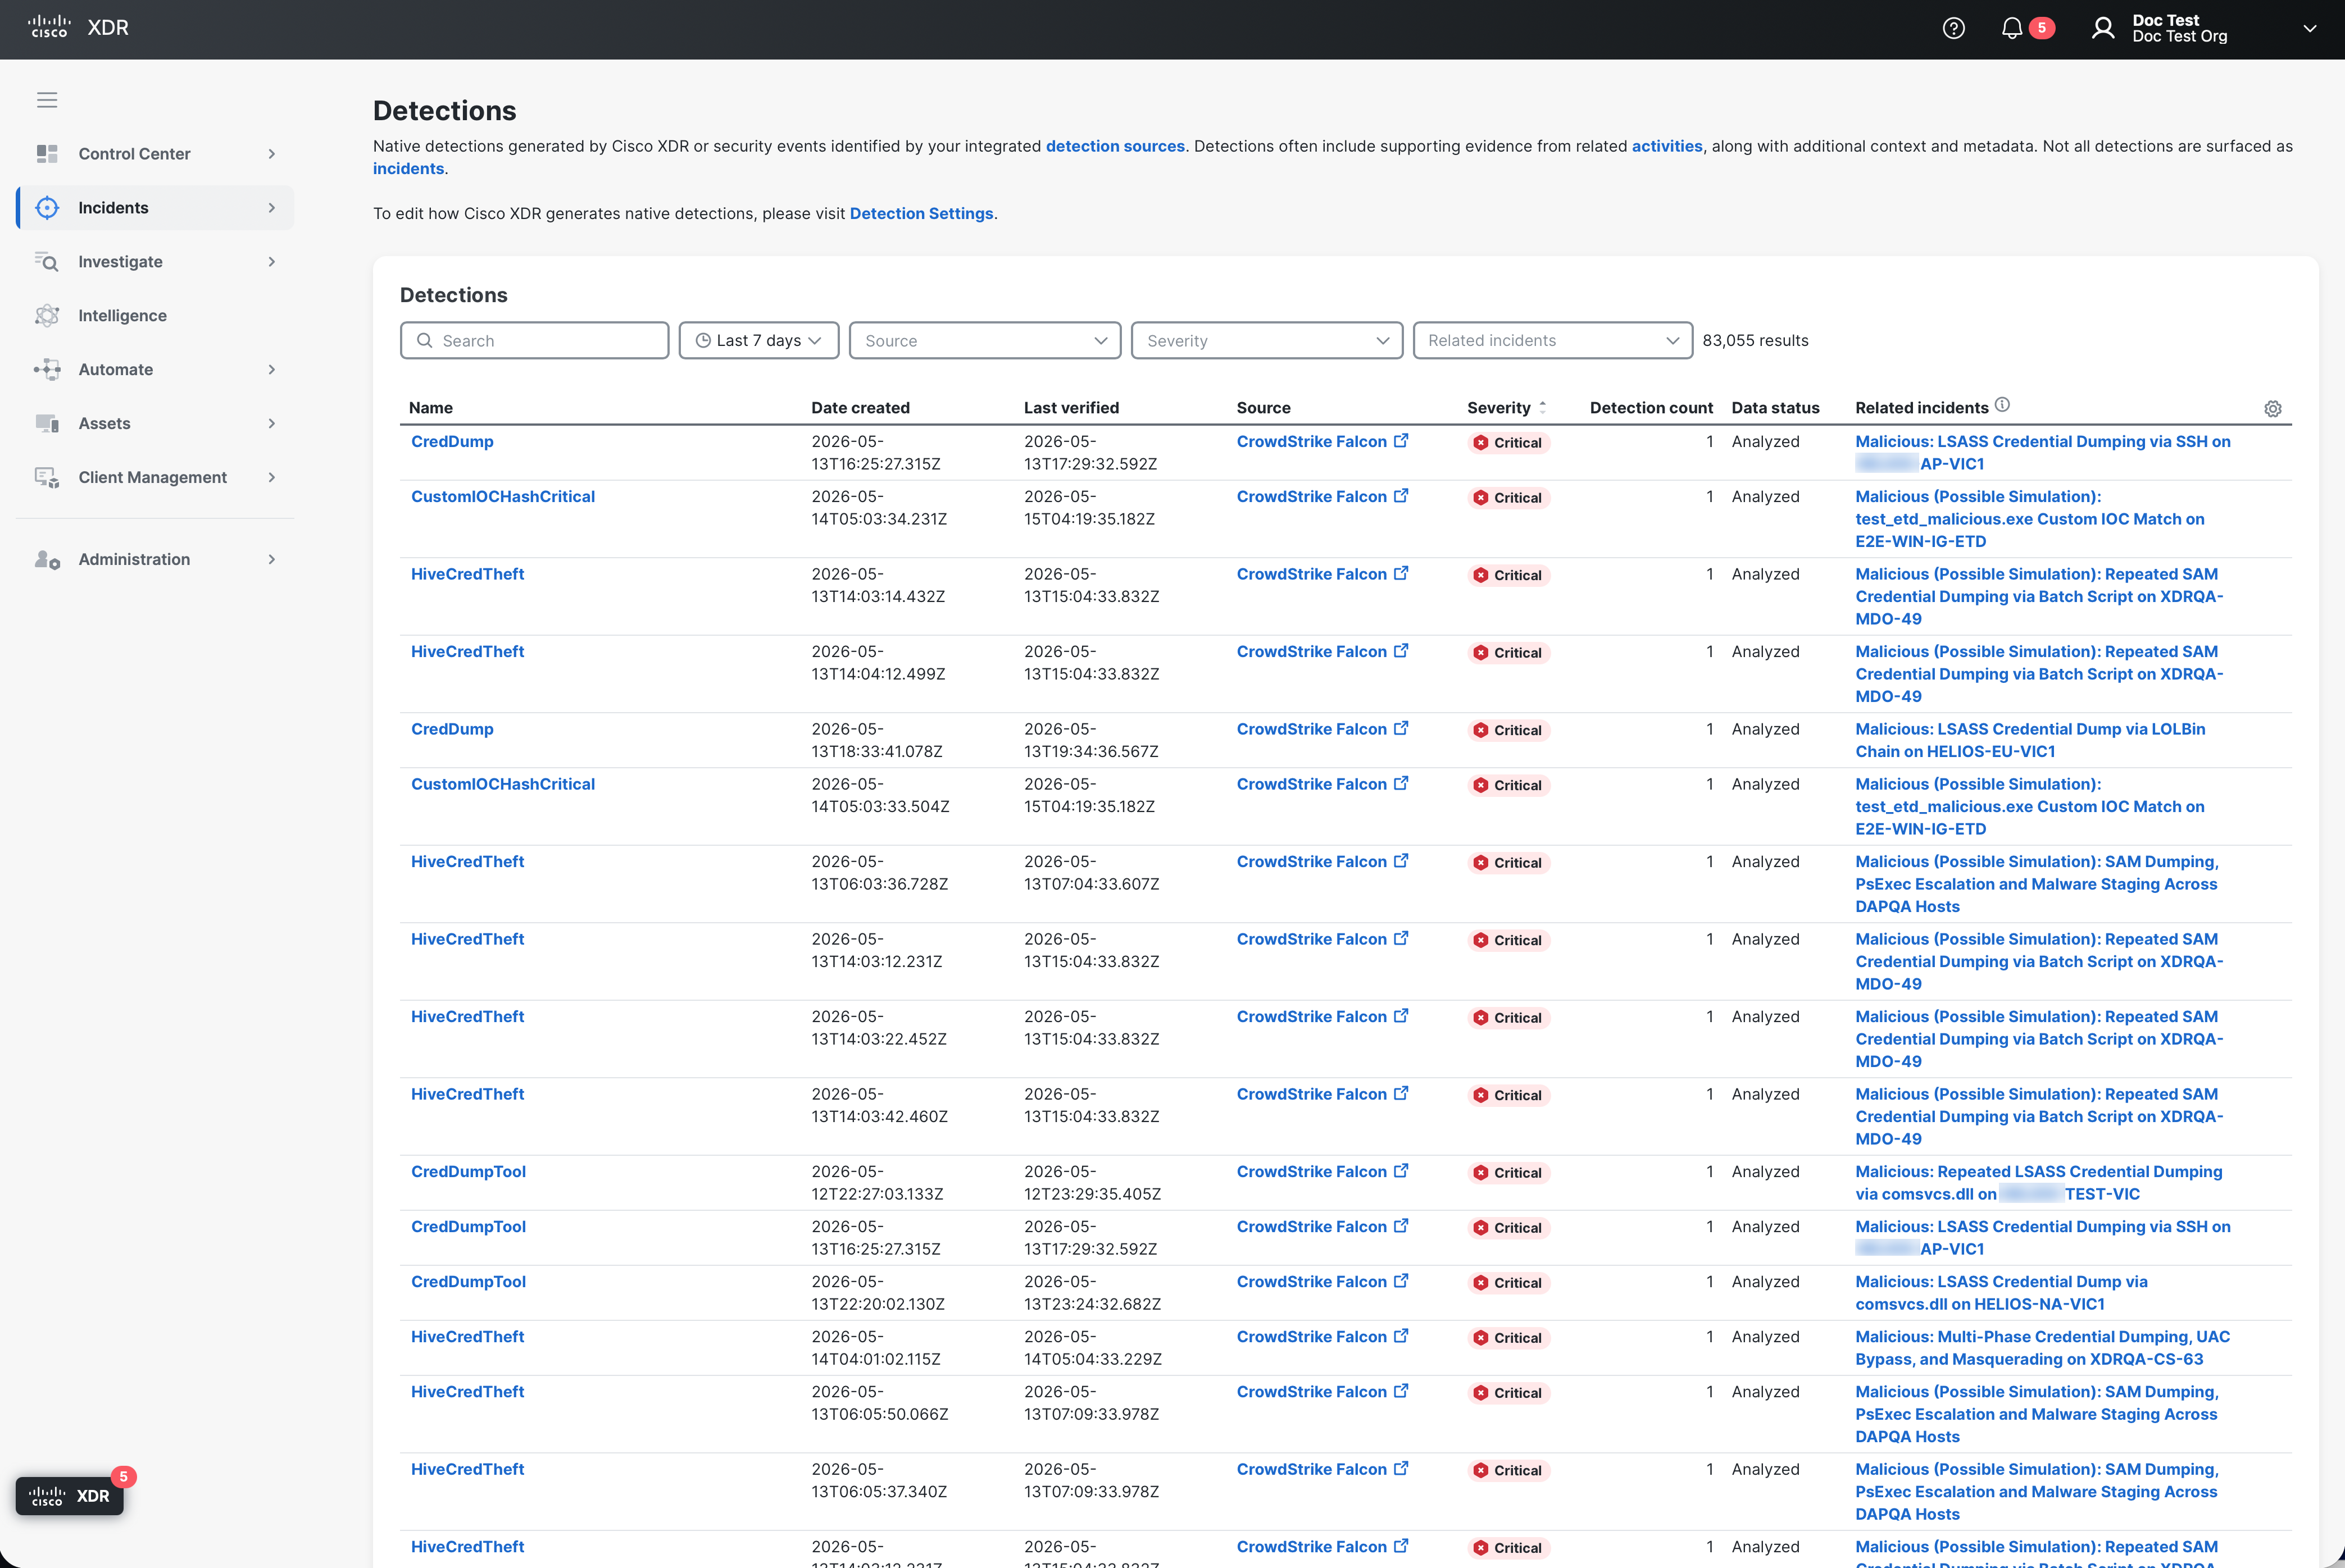Open table column settings gear icon
Image resolution: width=2345 pixels, height=1568 pixels.
pyautogui.click(x=2273, y=409)
